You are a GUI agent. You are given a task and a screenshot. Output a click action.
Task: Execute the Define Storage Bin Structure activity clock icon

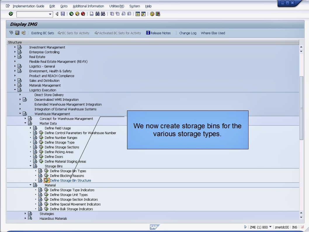[x=46, y=180]
